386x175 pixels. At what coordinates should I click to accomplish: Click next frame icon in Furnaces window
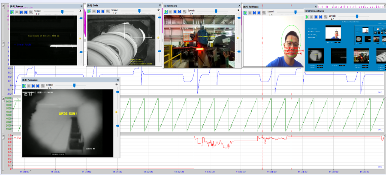click(38, 86)
